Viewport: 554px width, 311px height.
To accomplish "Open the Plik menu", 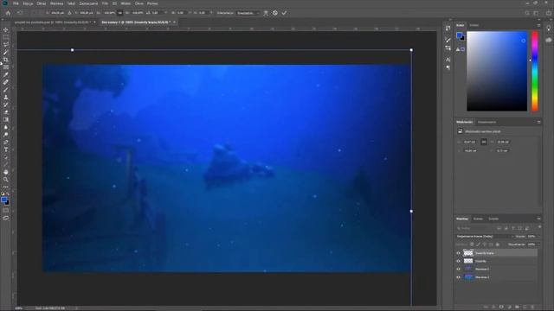I will 16,3.
